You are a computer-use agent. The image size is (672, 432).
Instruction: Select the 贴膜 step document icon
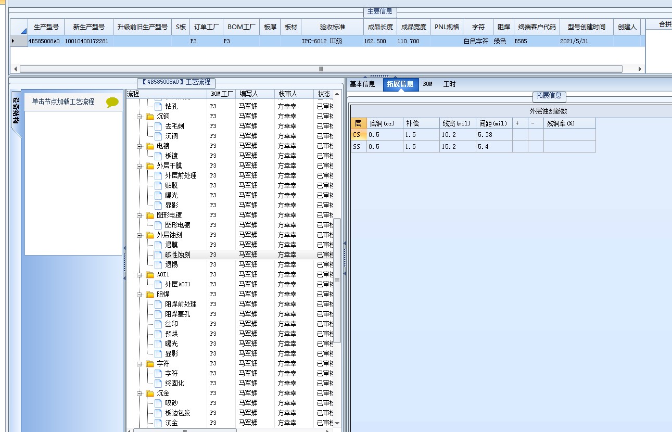click(x=158, y=185)
